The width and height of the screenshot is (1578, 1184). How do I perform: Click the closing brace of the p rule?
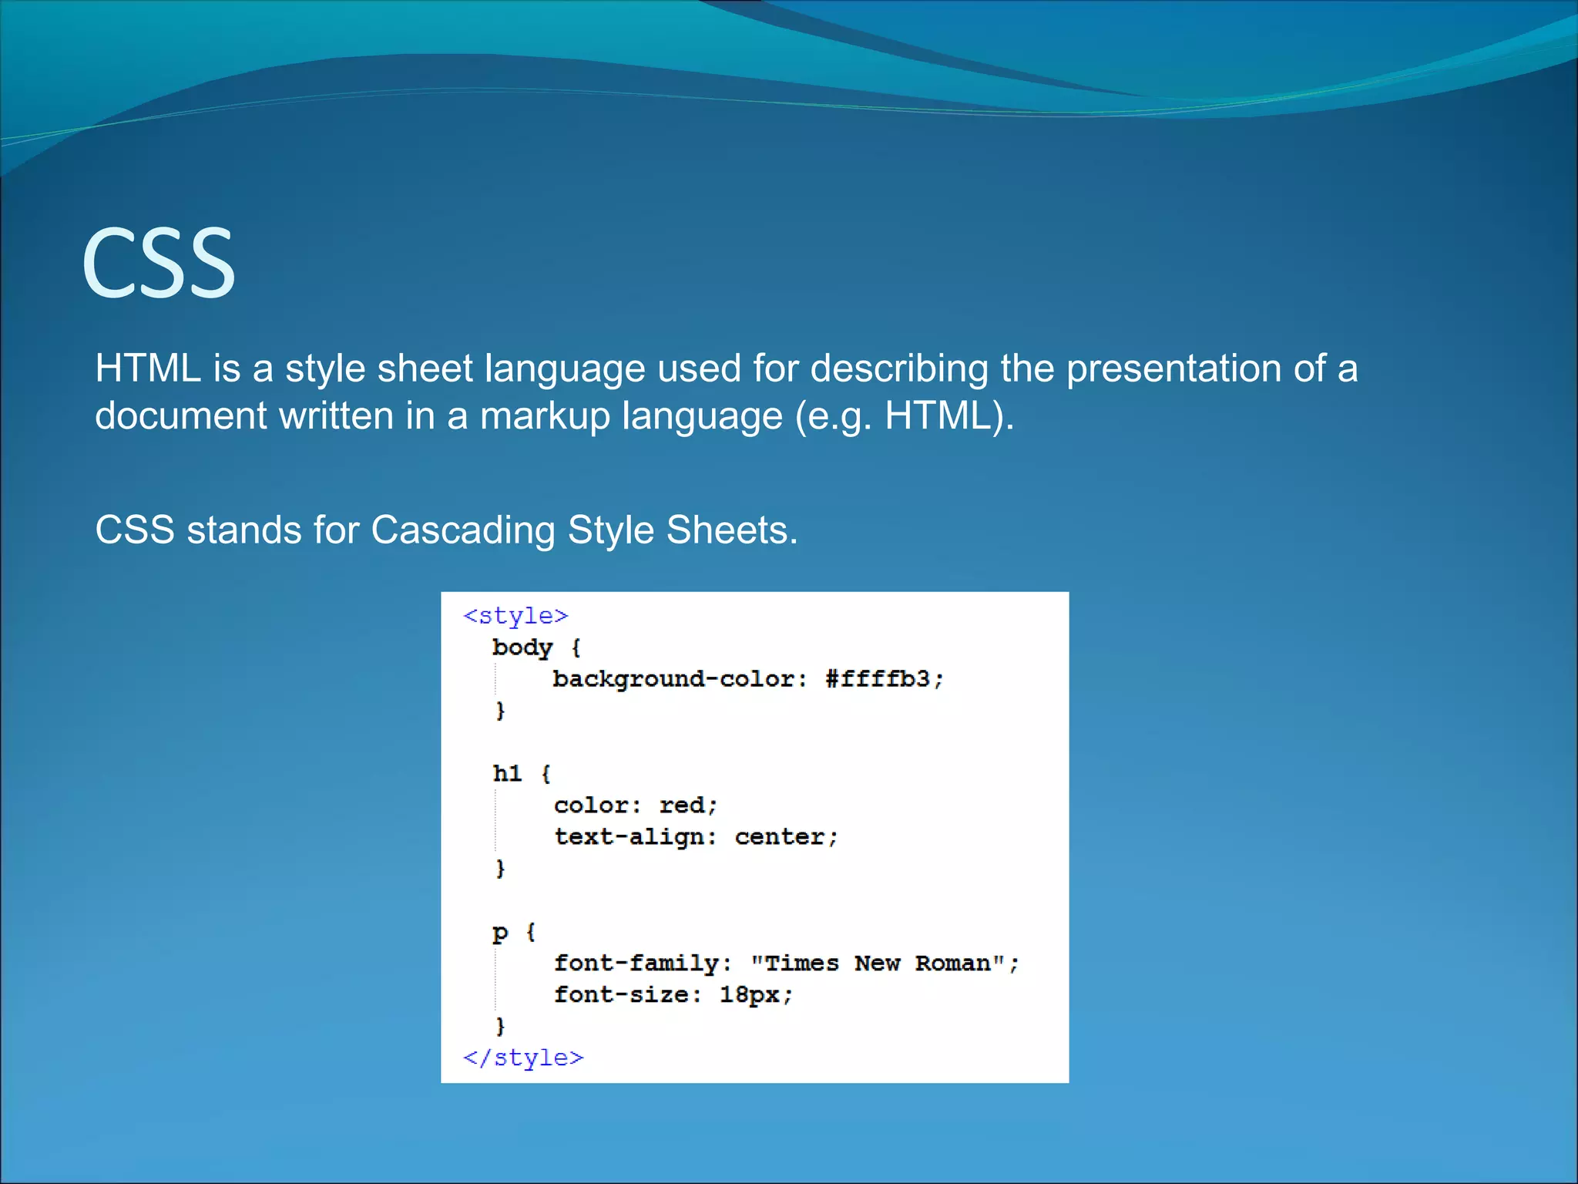500,1026
